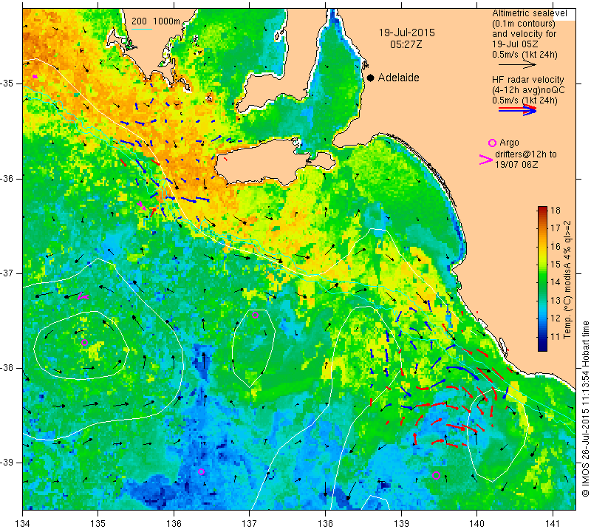Click the date text 19-Jul-2015
Screen dimensions: 591x532
(407, 33)
